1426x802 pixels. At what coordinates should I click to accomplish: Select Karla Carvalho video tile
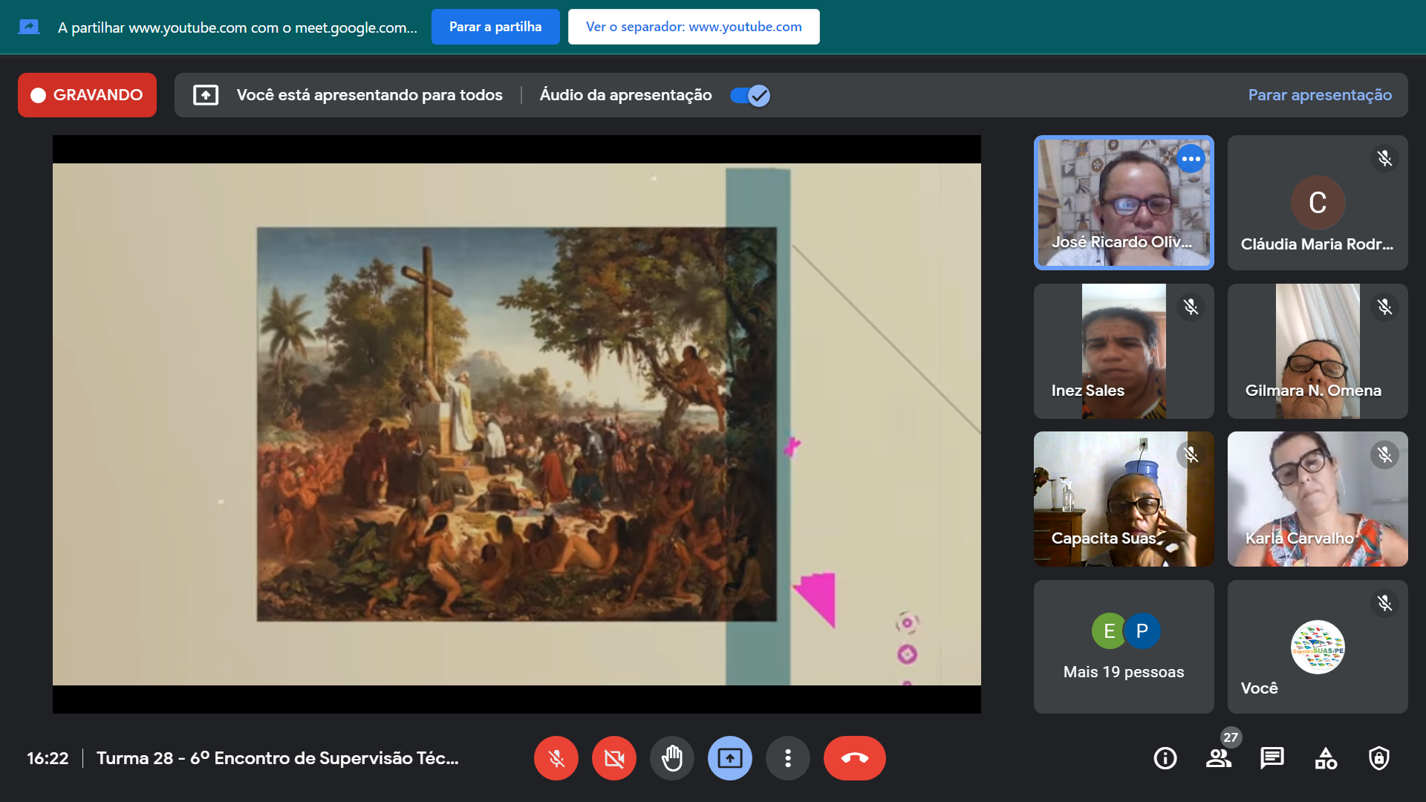click(x=1318, y=499)
